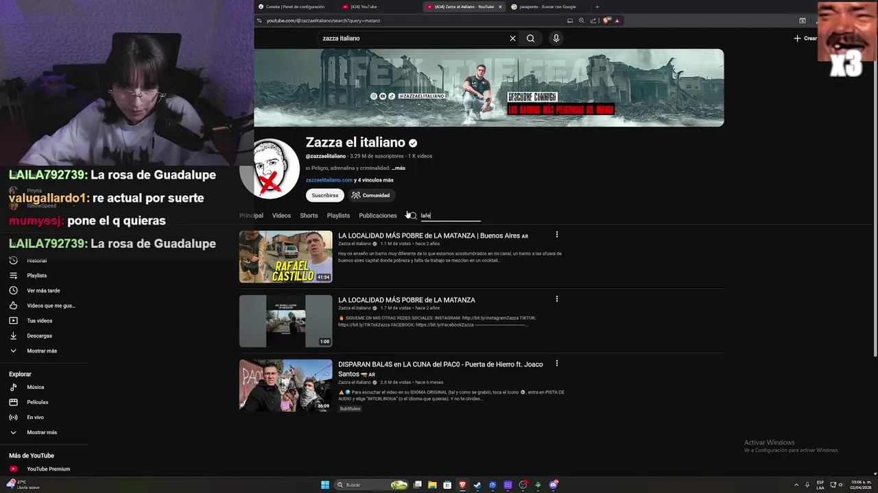The image size is (878, 493).
Task: Open 'Tus videos' in the sidebar
Action: click(x=40, y=321)
